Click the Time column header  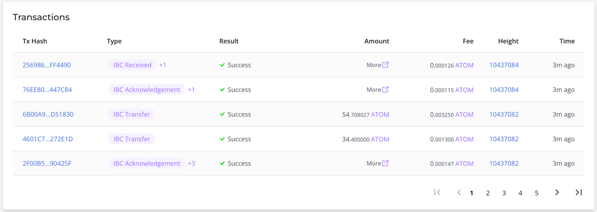567,41
